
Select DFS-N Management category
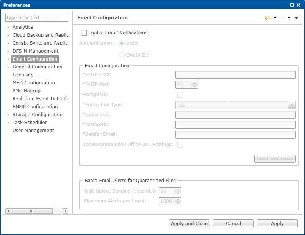point(35,51)
